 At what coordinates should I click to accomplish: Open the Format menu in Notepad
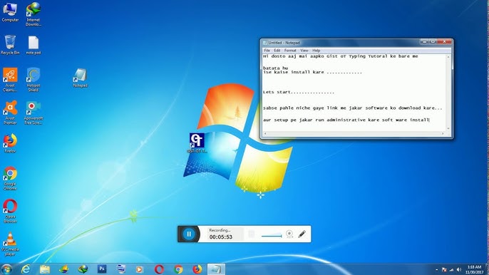(290, 51)
